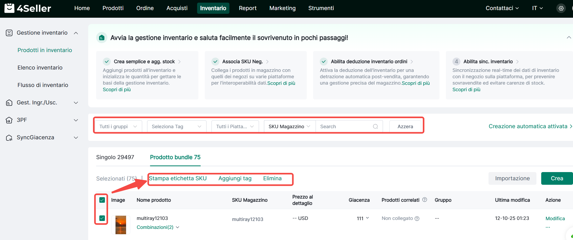The height and width of the screenshot is (240, 573).
Task: Uncheck the multiray12103 row checkbox
Action: (x=102, y=218)
